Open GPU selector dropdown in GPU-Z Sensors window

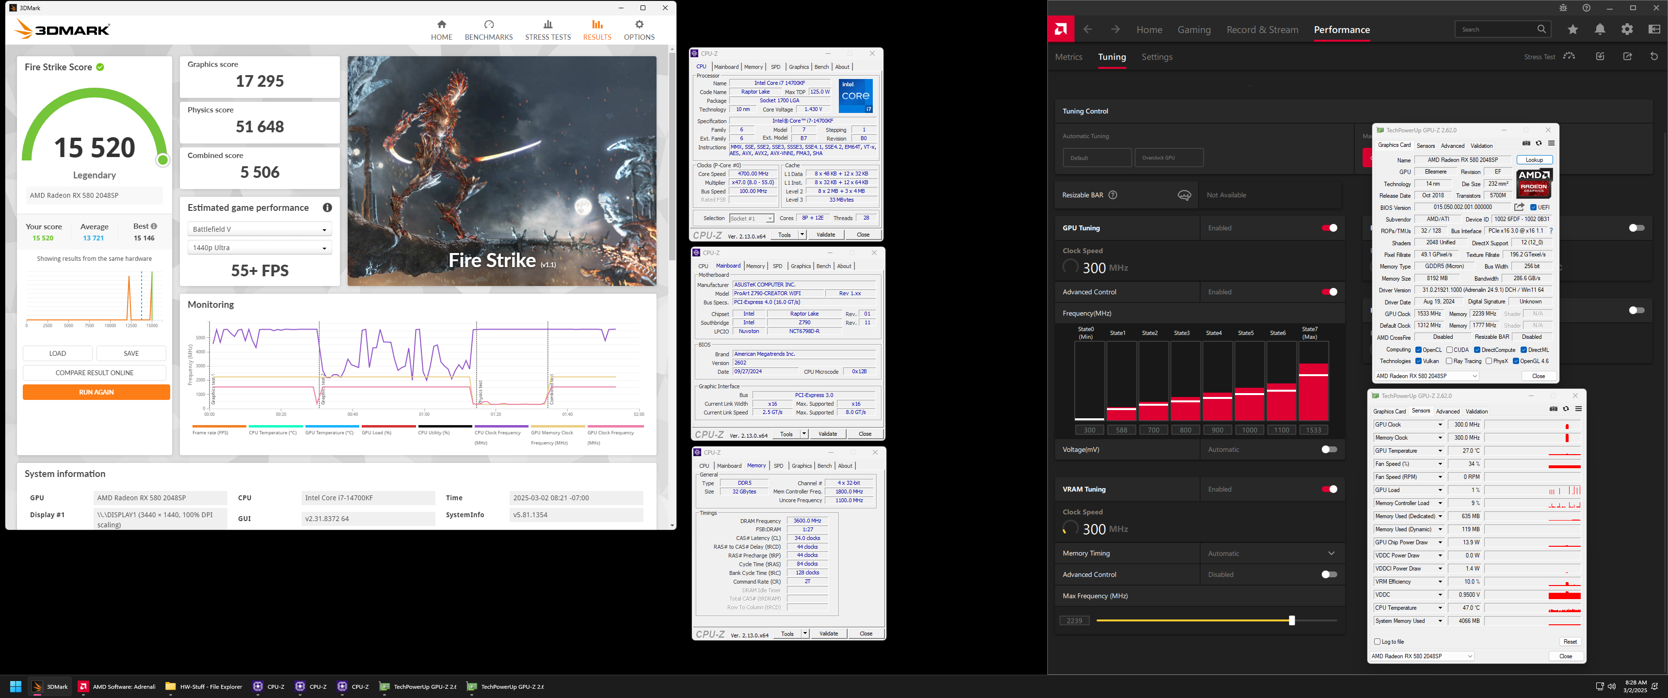point(1423,657)
